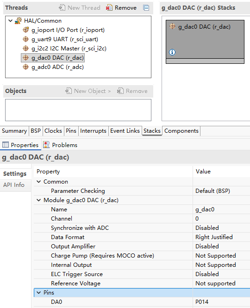The width and height of the screenshot is (250, 308).
Task: Click the Remove thread button
Action: click(x=121, y=8)
